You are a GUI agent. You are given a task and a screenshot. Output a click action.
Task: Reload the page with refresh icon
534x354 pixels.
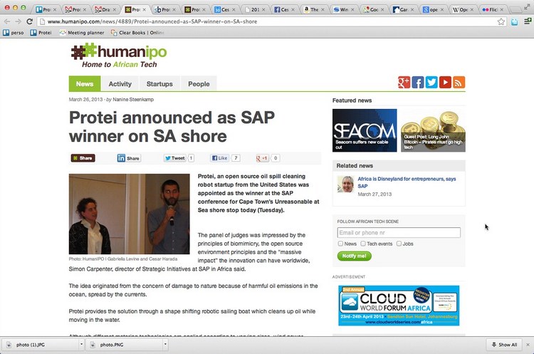[30, 21]
